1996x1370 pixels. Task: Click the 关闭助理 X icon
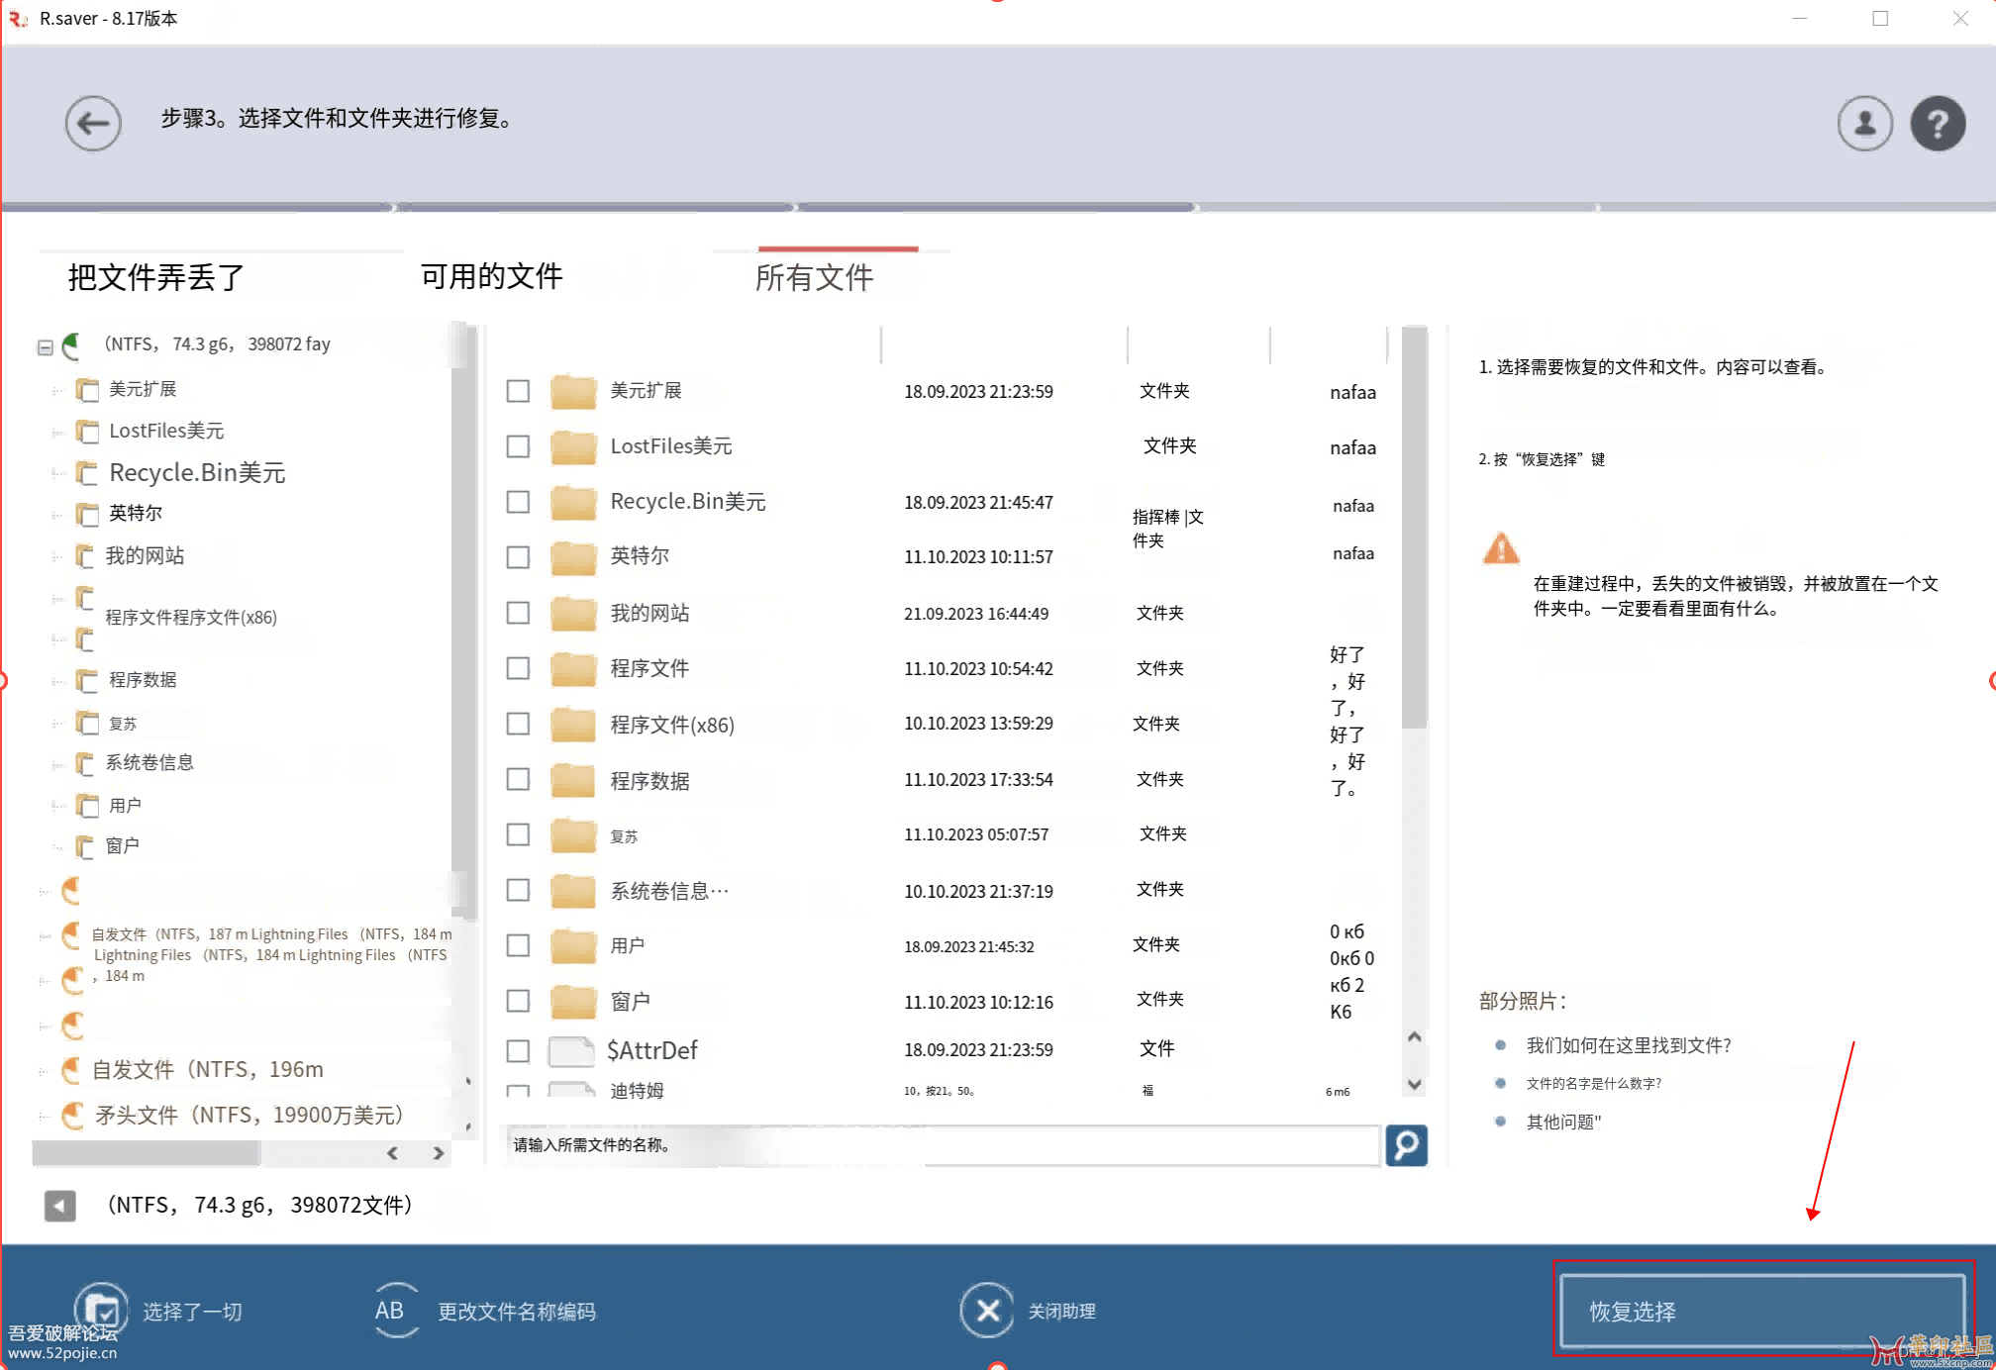pyautogui.click(x=986, y=1311)
